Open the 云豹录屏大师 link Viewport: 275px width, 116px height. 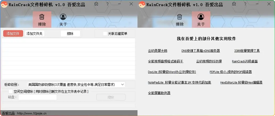pos(157,51)
